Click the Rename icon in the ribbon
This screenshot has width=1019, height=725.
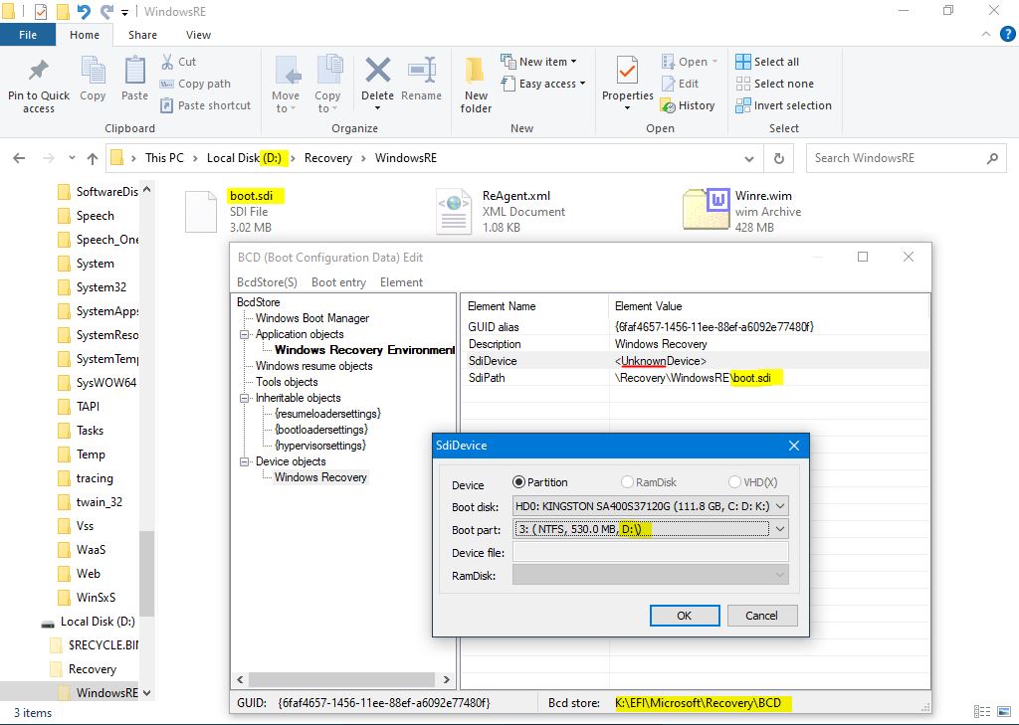(x=421, y=72)
